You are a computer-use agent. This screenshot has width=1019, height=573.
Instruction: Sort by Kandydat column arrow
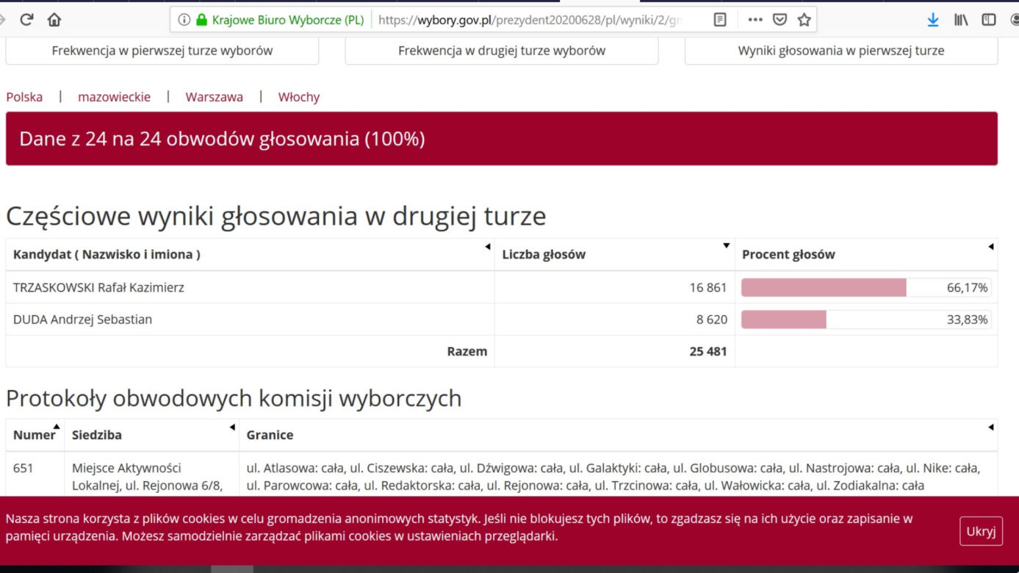(x=487, y=247)
